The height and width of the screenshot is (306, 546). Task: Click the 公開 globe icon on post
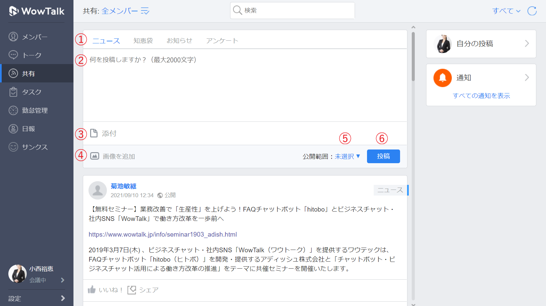[x=160, y=195]
